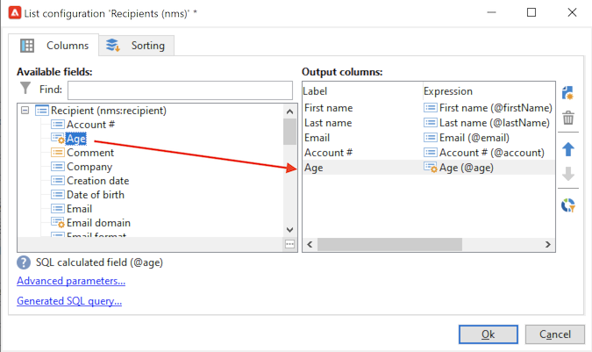Move selected column down with grey arrow
592x352 pixels.
tap(567, 174)
